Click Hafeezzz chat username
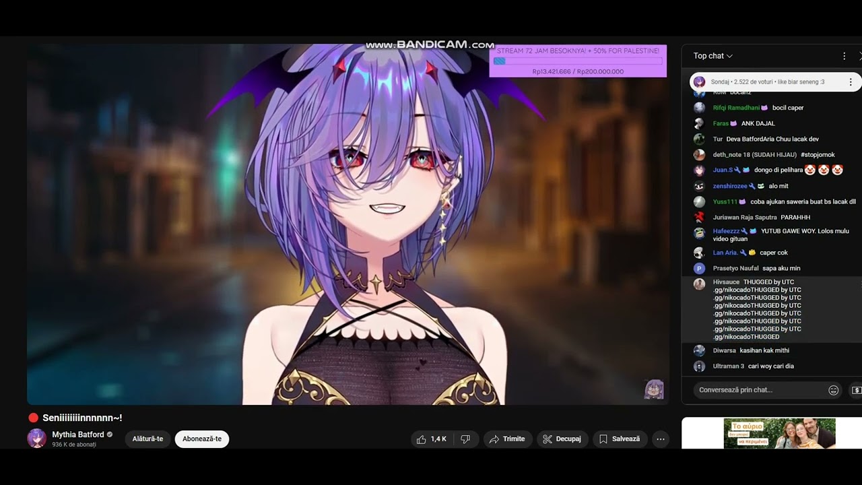862x485 pixels. click(x=727, y=231)
